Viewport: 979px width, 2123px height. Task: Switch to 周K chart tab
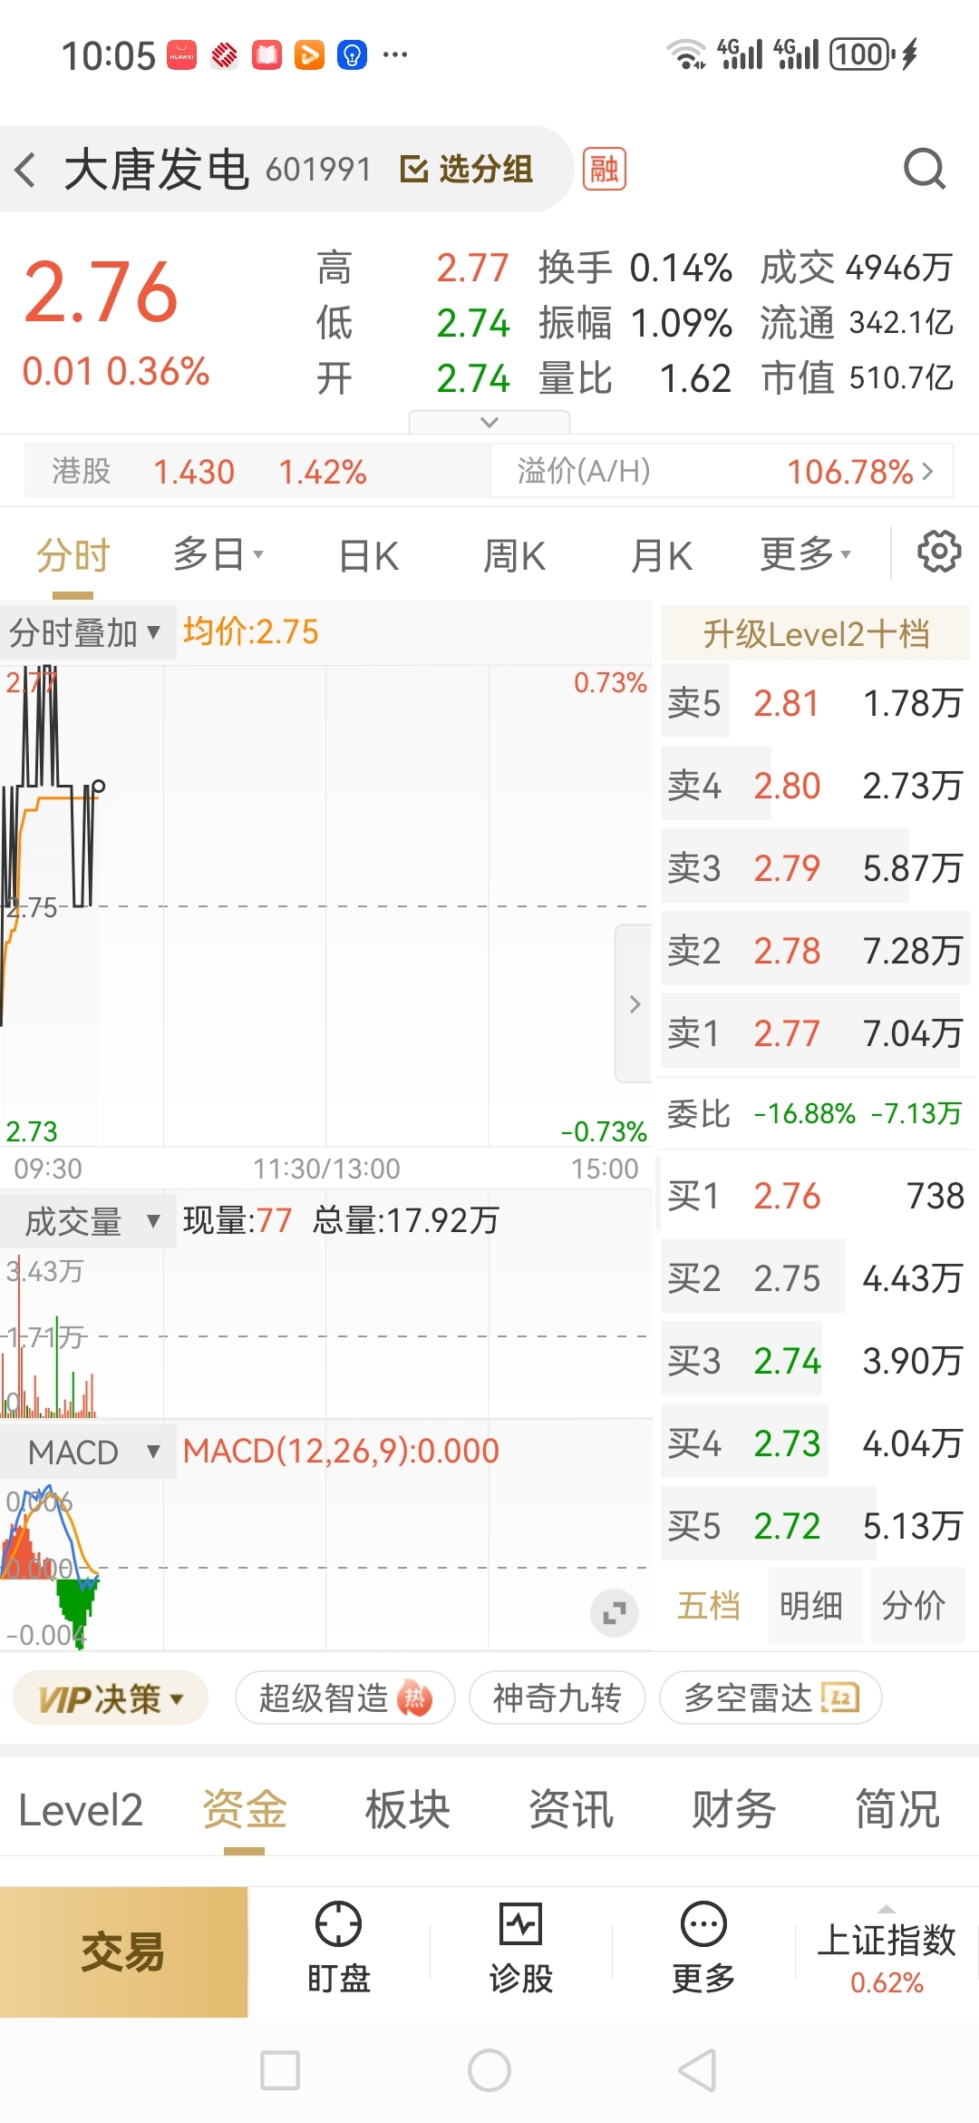(x=514, y=555)
